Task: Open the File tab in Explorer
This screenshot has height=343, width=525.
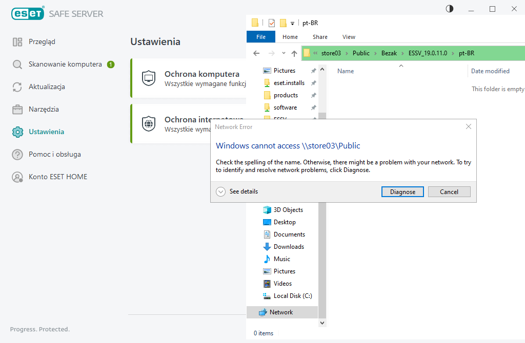Action: click(x=261, y=37)
